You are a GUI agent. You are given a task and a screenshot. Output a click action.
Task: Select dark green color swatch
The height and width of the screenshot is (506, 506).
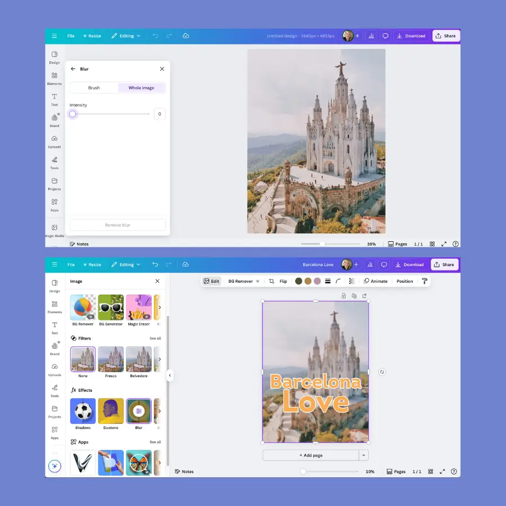299,281
